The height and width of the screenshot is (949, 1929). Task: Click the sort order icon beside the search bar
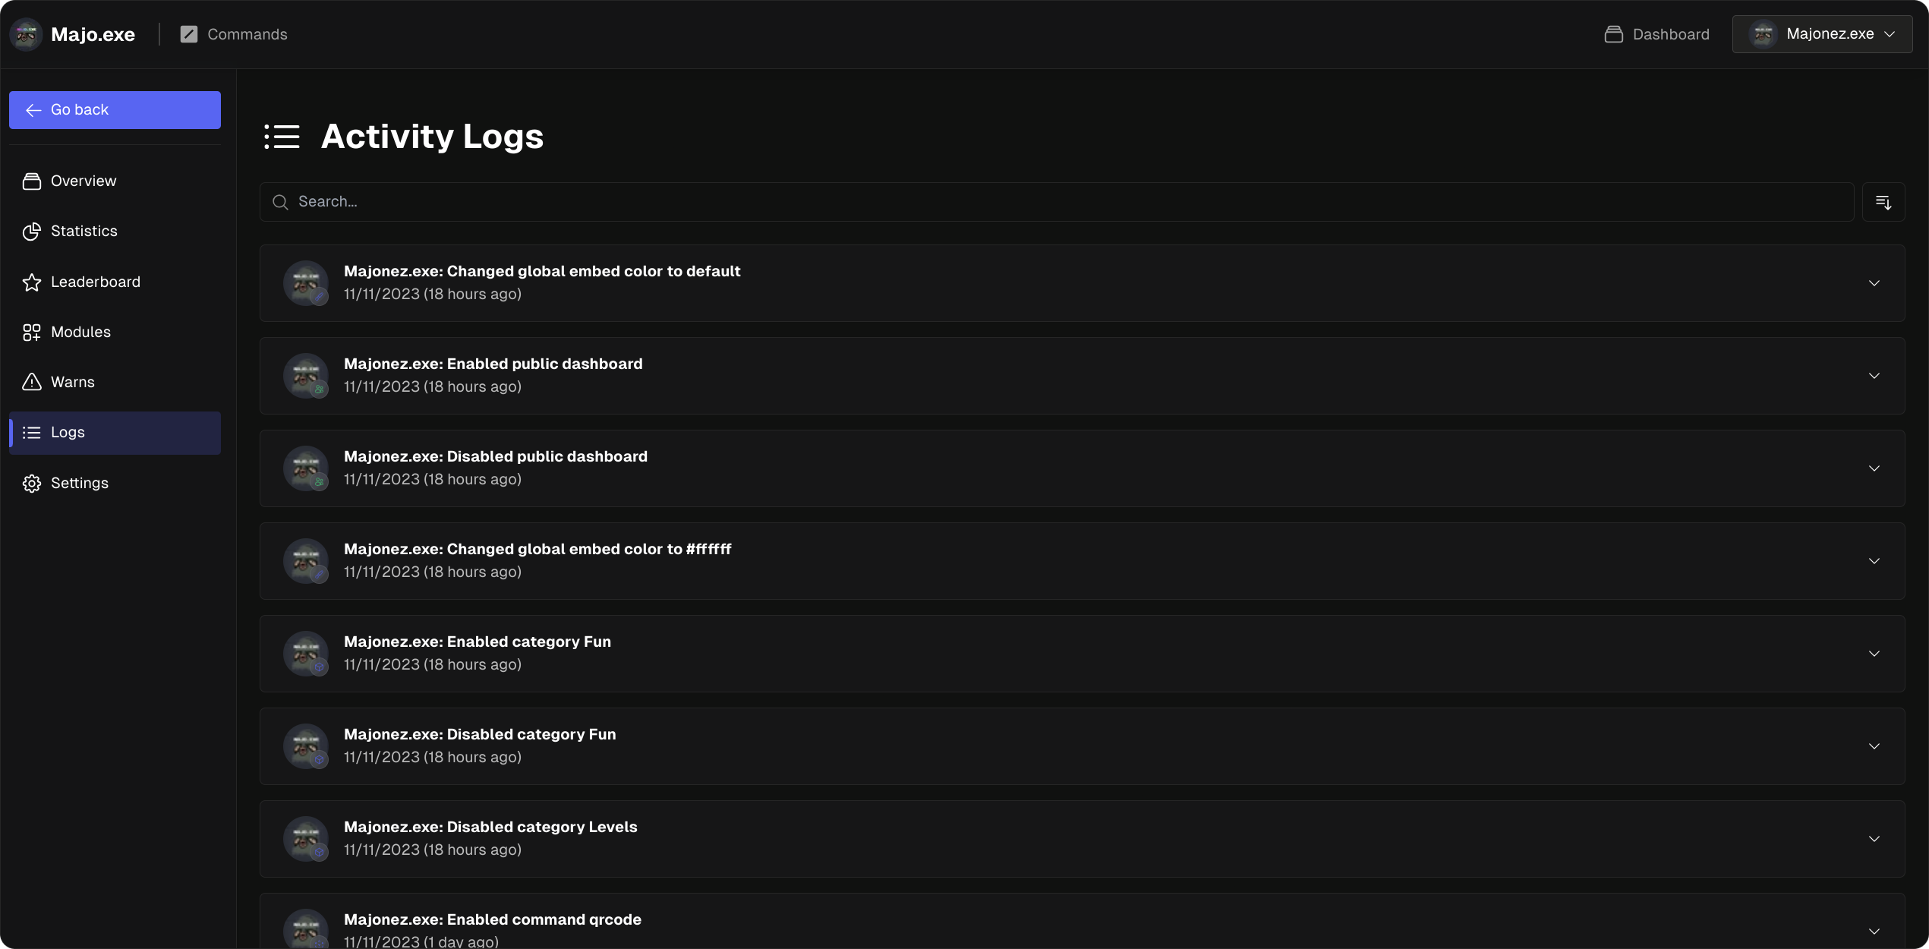pyautogui.click(x=1883, y=201)
